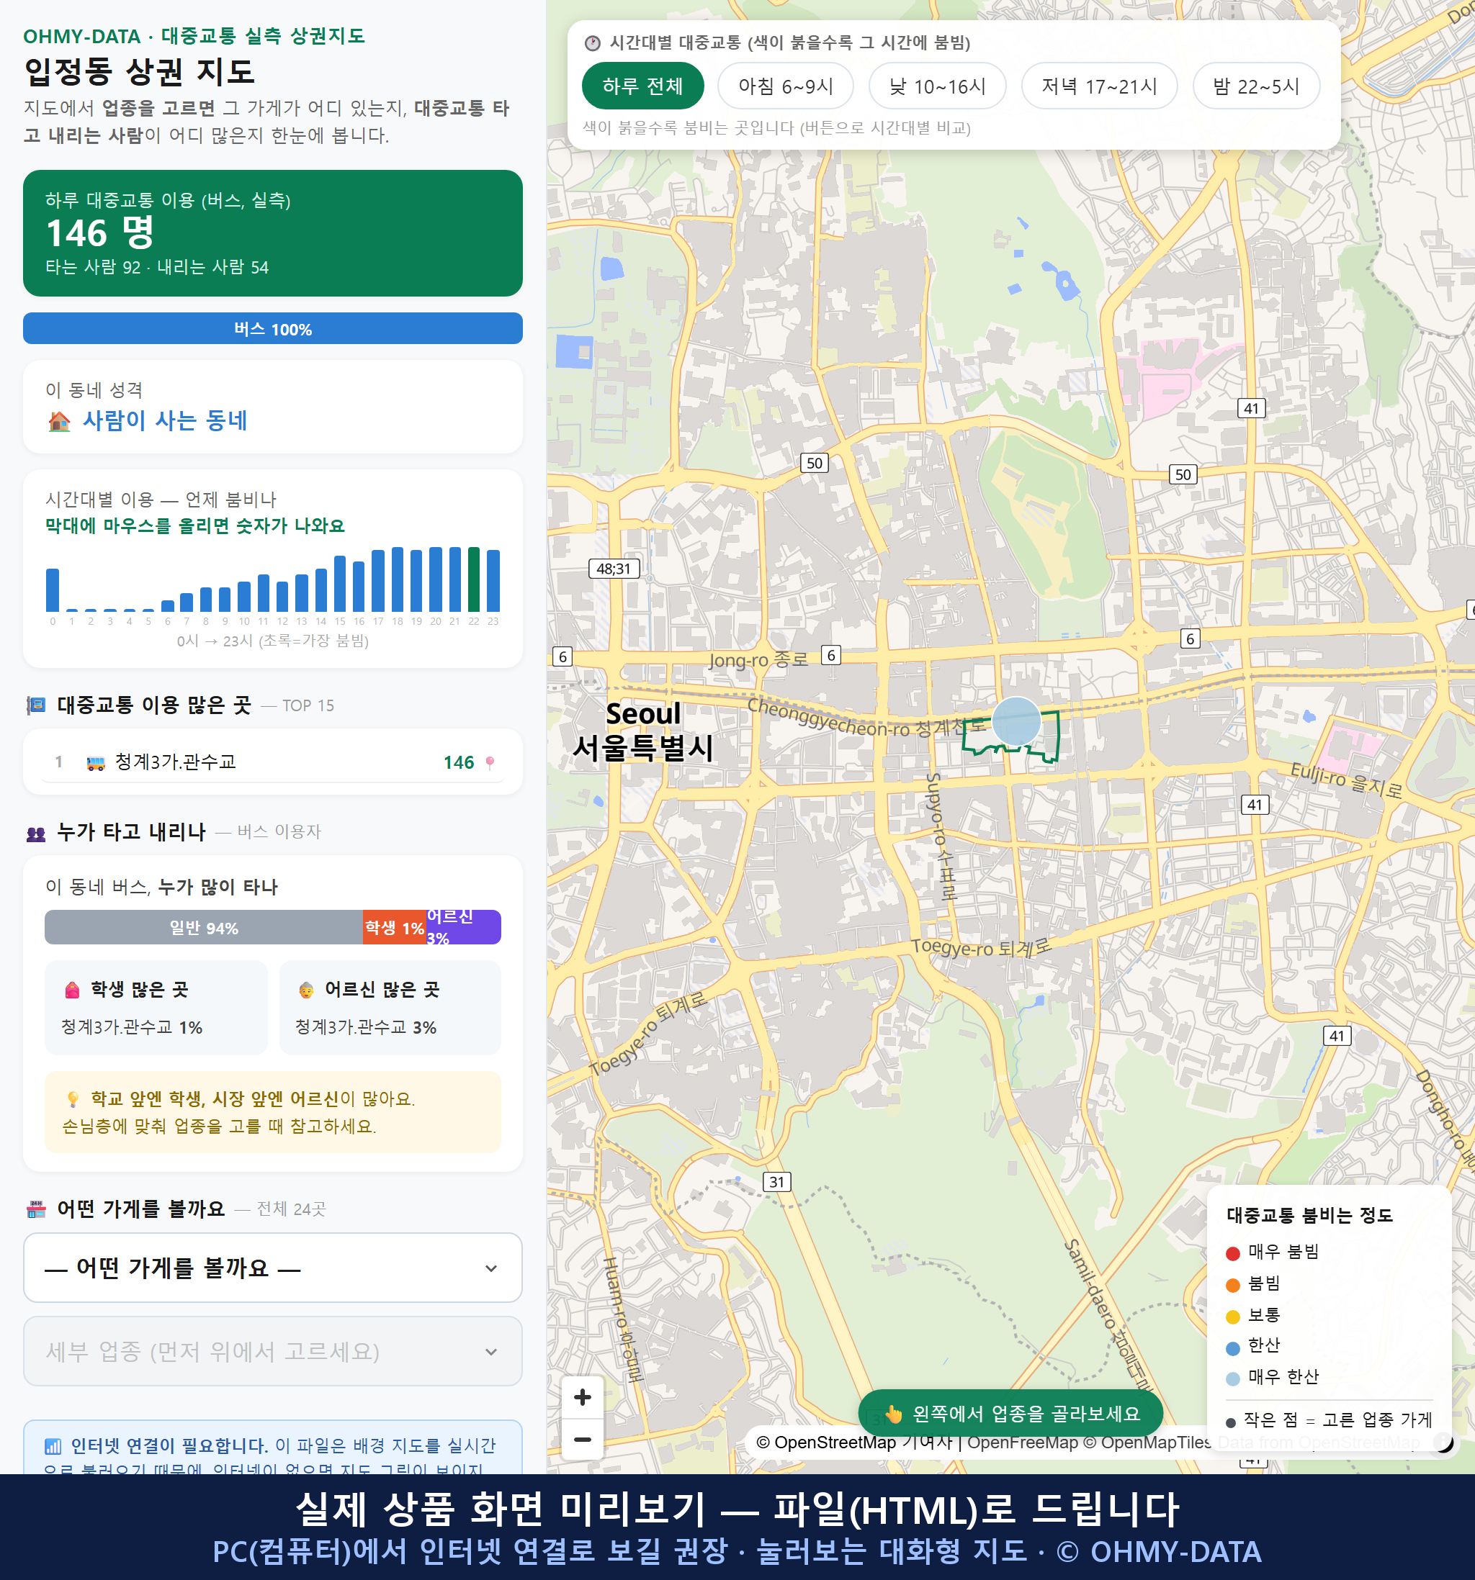Screen dimensions: 1475x1580
Task: Zoom out the map with minus button
Action: point(582,1440)
